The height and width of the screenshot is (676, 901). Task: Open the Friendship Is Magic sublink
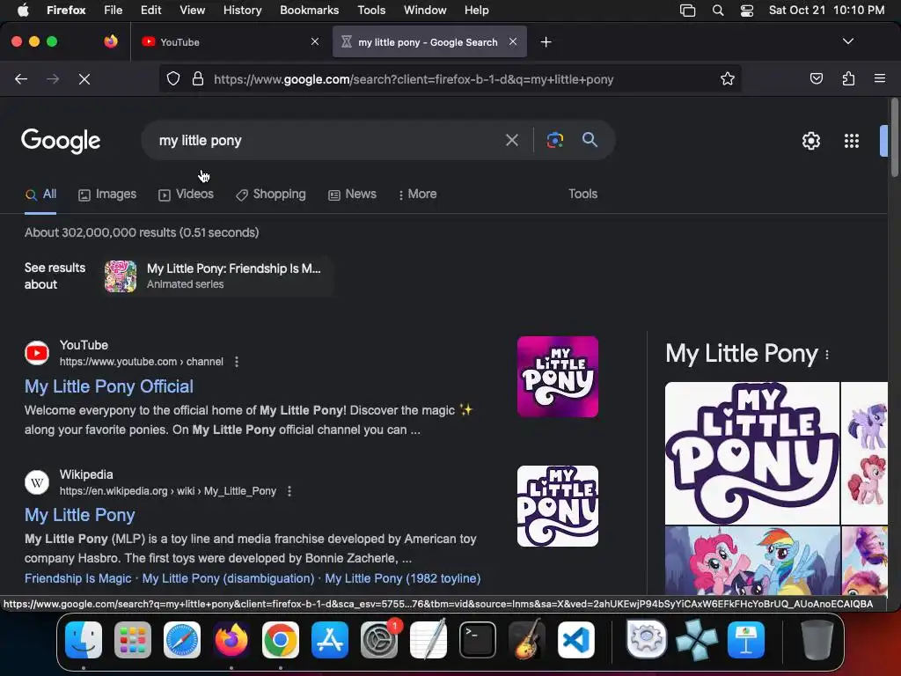point(77,578)
